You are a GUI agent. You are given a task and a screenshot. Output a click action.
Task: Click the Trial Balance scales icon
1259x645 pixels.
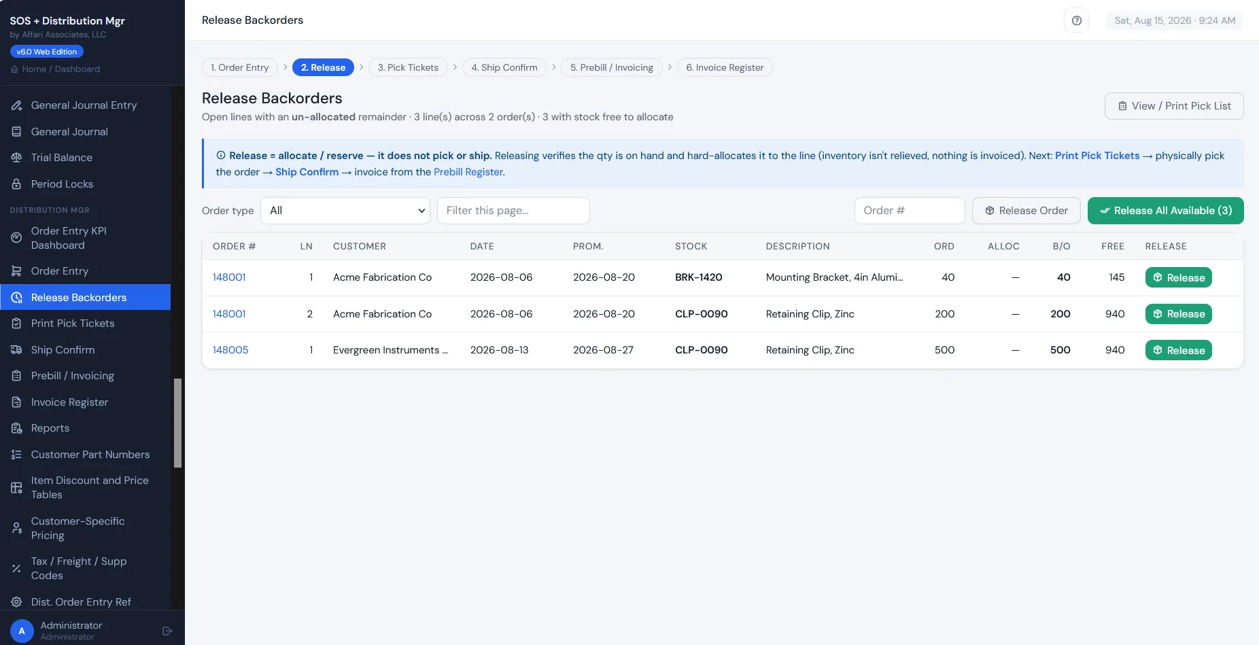pos(17,158)
